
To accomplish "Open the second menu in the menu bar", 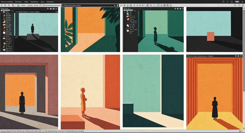I will point(18,2).
